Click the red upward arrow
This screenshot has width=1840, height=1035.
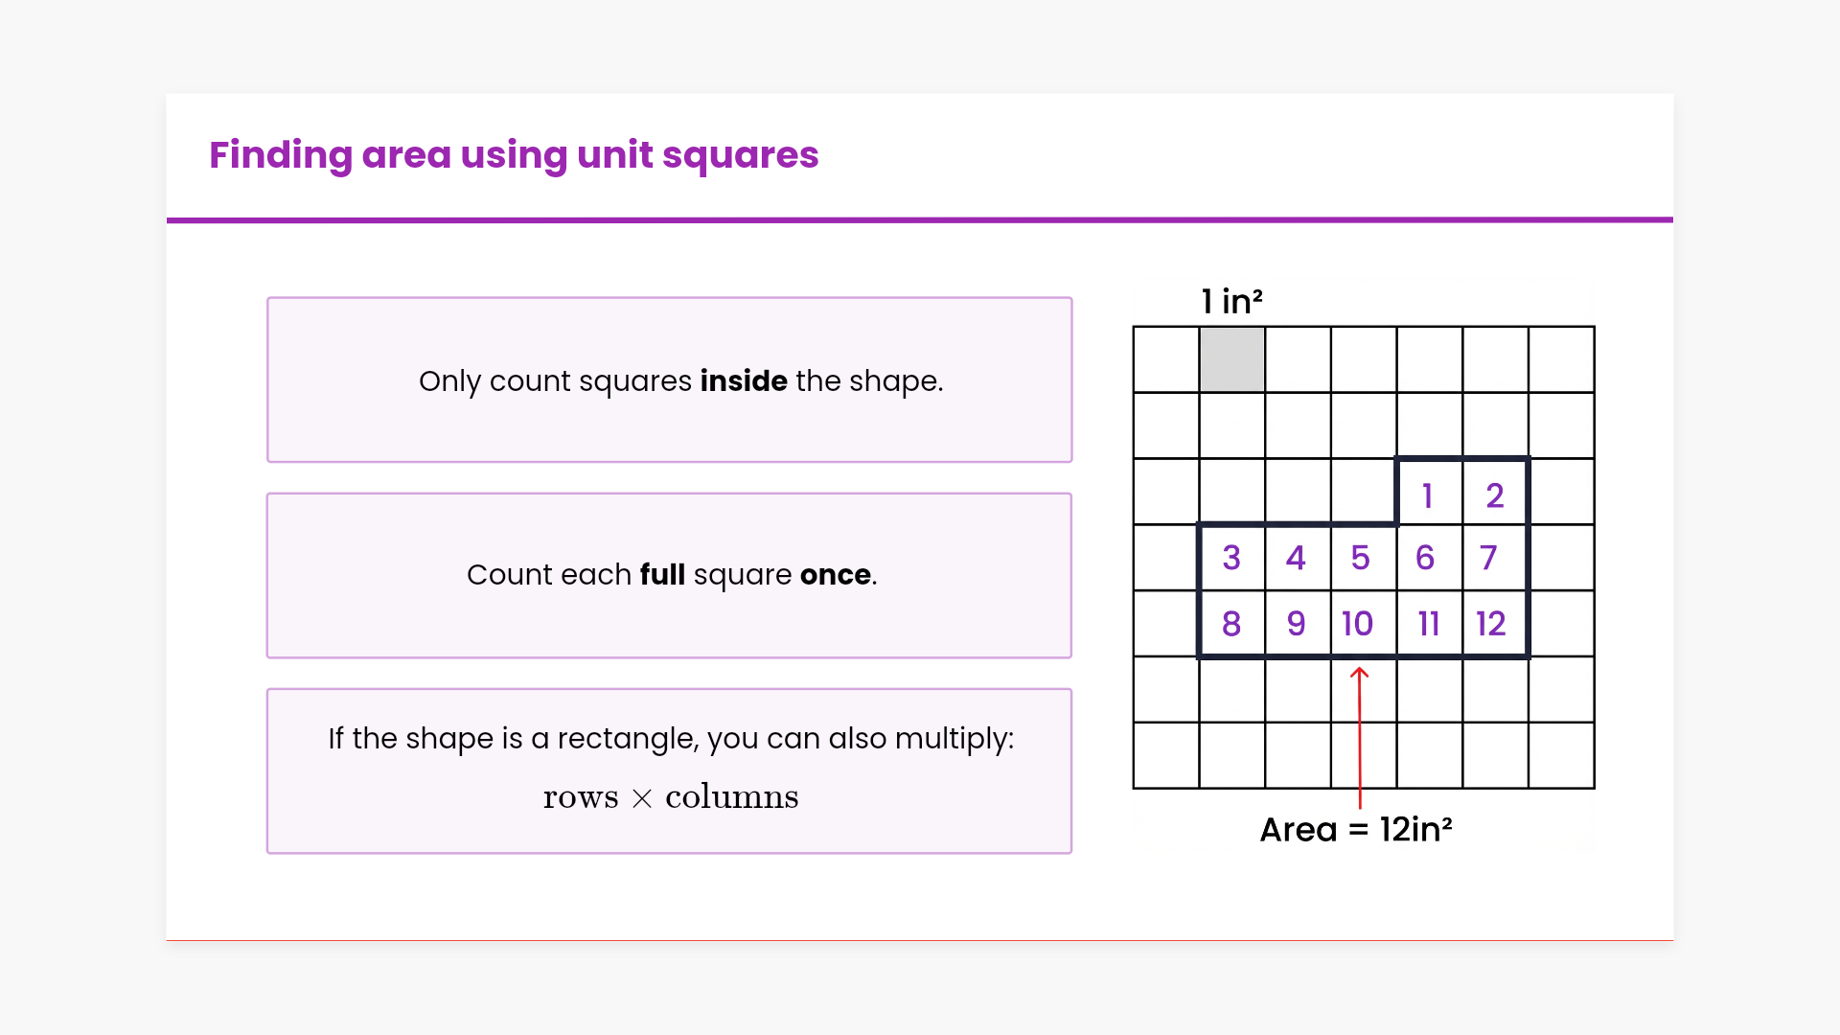1359,738
